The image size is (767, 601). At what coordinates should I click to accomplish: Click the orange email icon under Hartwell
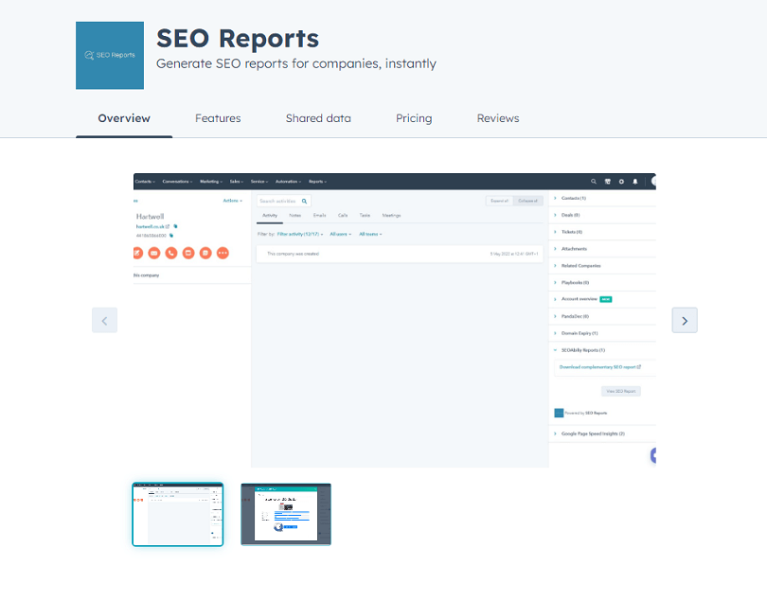coord(154,253)
